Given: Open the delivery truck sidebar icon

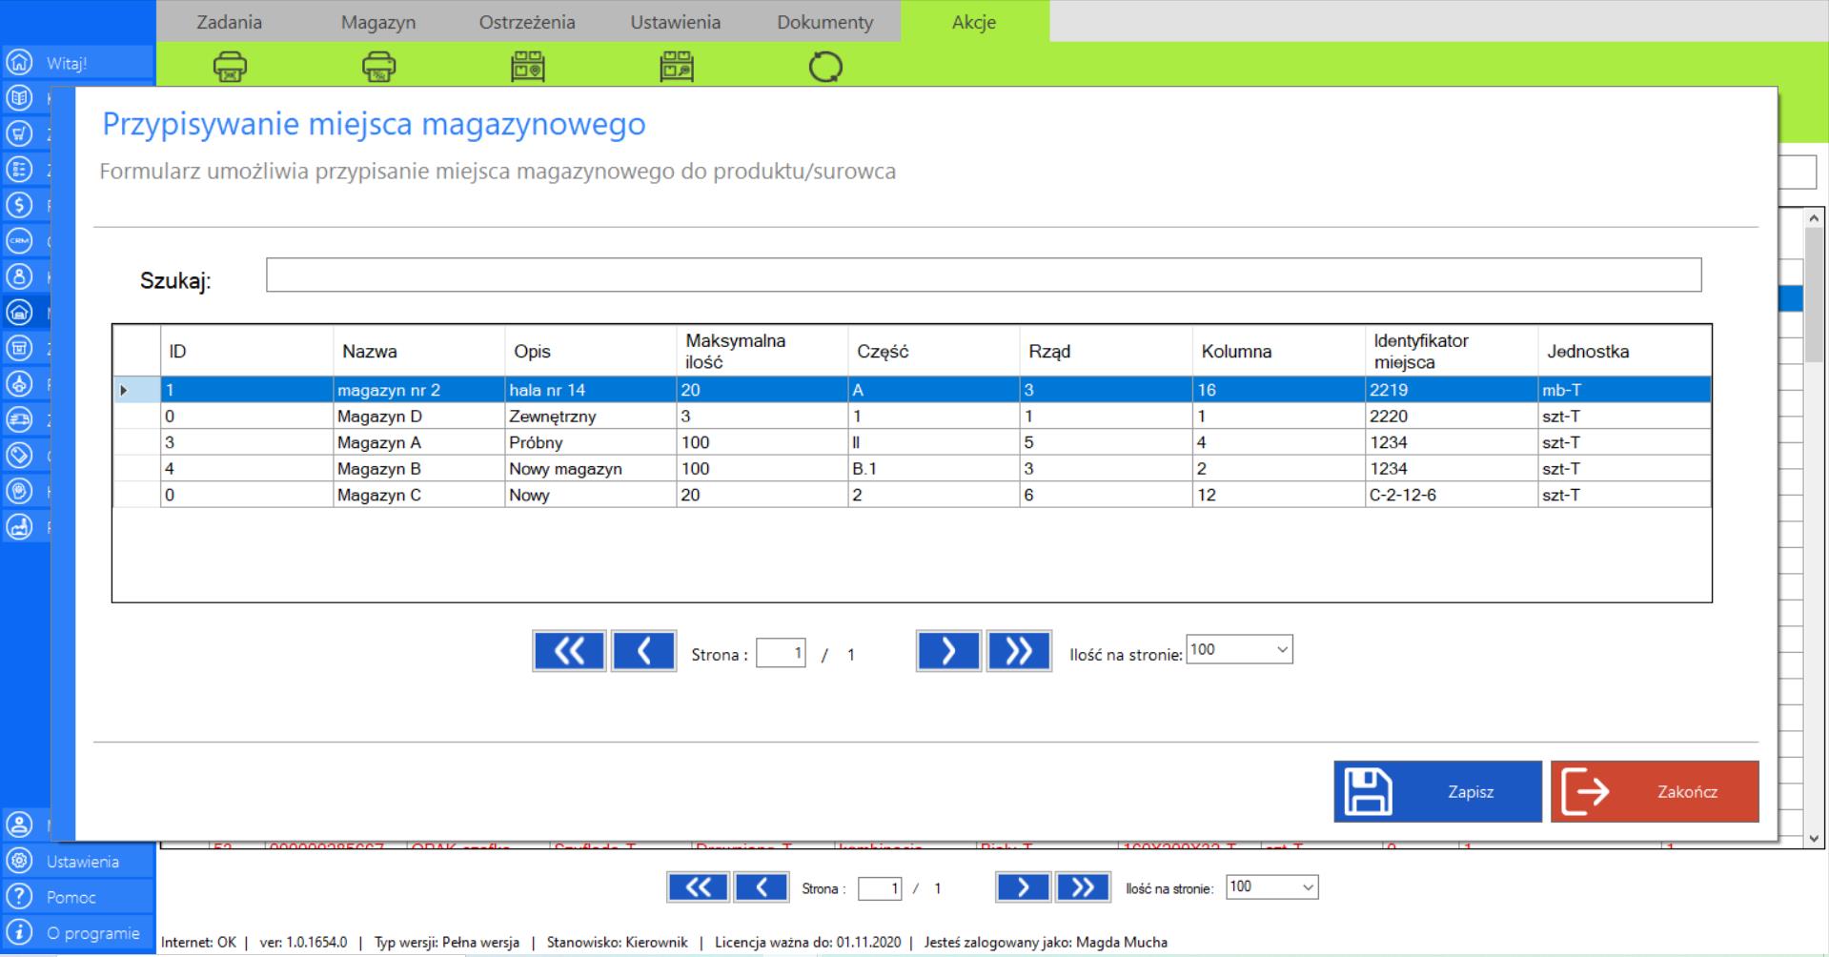Looking at the screenshot, I should 19,419.
